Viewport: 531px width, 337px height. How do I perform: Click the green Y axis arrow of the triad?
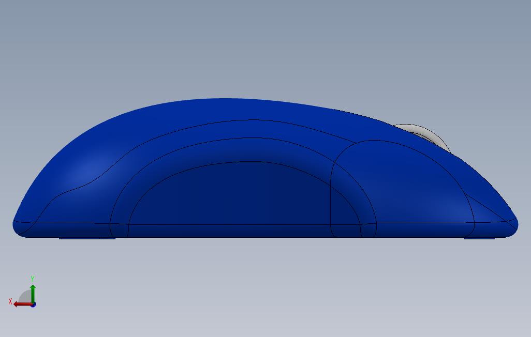tap(33, 294)
